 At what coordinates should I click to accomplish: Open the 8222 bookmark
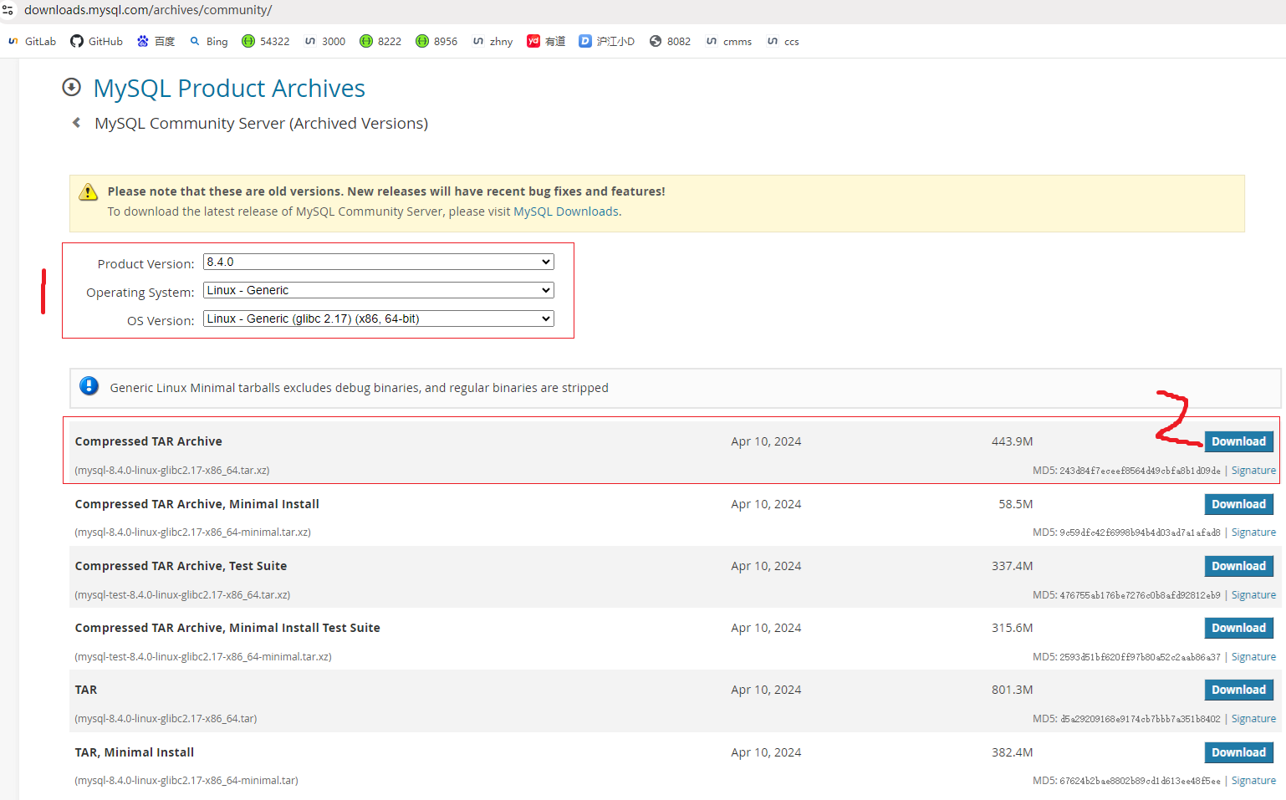380,41
